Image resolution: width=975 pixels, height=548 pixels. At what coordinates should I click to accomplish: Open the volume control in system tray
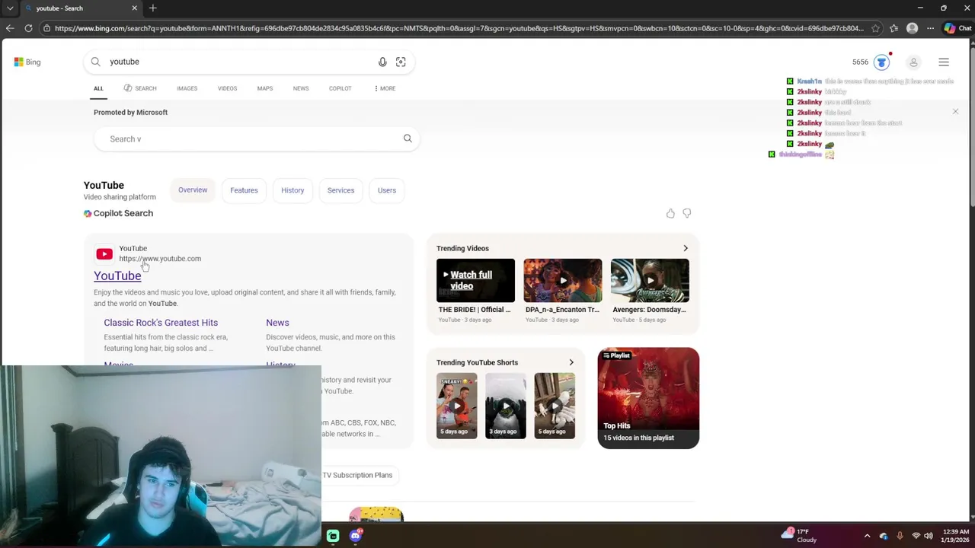929,536
